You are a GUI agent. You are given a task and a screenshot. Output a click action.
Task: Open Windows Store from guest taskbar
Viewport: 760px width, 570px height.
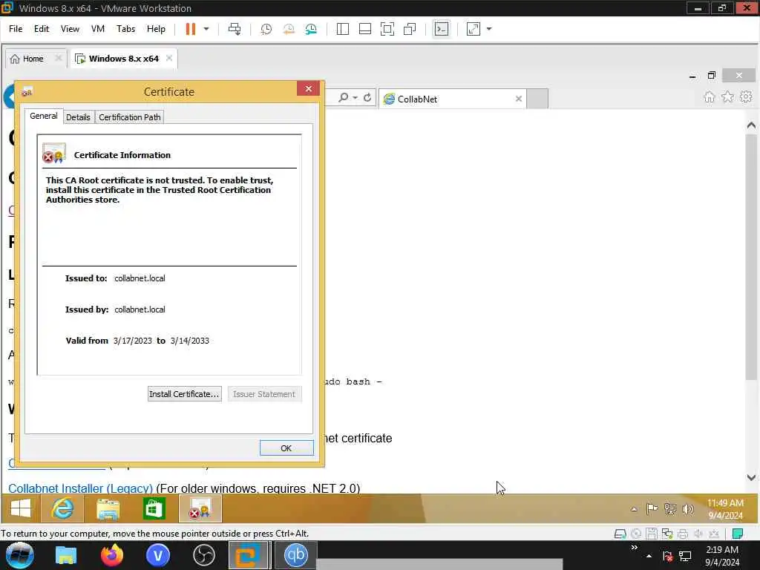[154, 509]
